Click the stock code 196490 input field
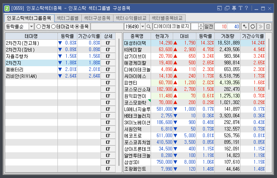Viewport: 277px width, 178px height. 132,26
